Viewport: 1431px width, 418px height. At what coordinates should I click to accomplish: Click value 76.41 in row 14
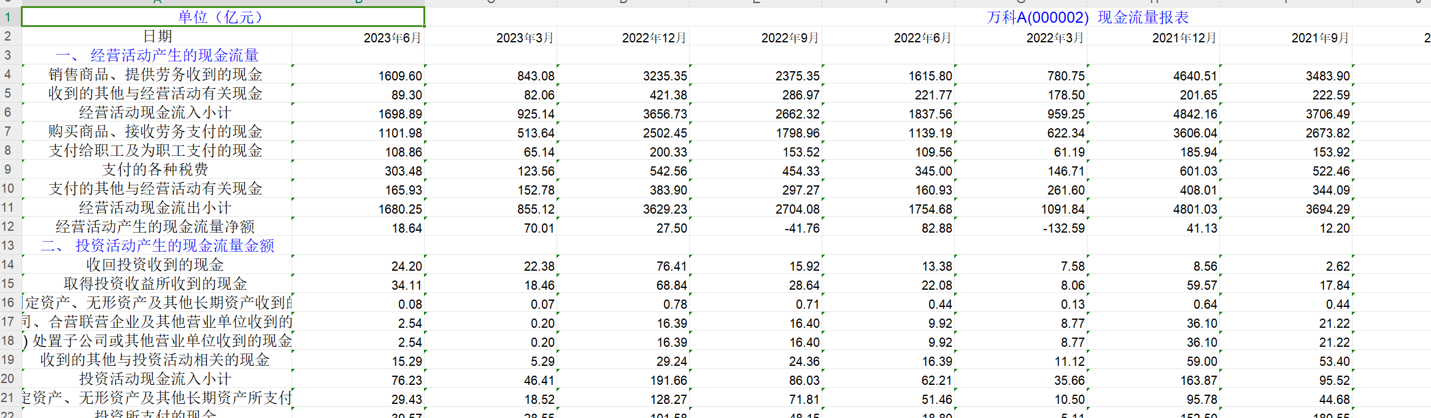672,266
